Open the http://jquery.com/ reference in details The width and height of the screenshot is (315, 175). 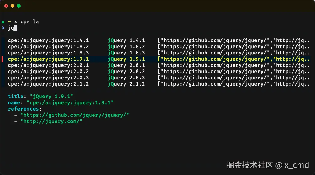[51, 121]
